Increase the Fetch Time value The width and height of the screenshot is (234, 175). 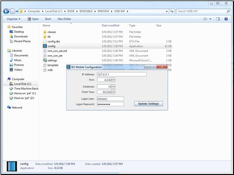[x=114, y=91]
